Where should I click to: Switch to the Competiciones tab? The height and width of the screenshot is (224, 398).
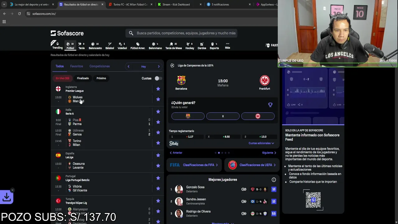coord(99,66)
